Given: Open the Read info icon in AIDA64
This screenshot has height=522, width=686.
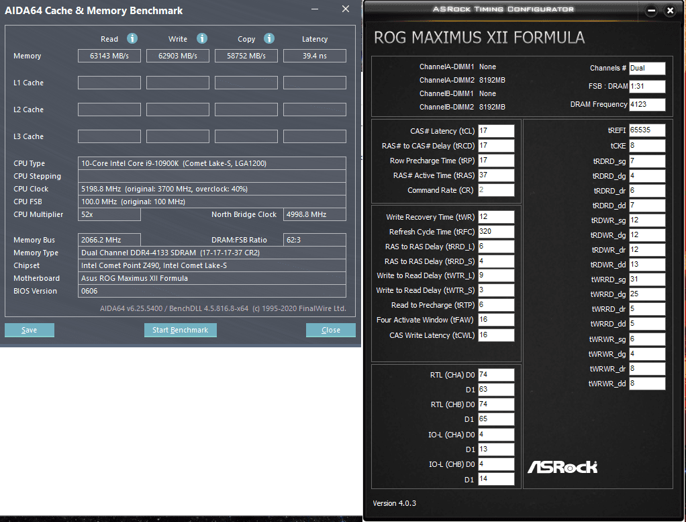Looking at the screenshot, I should tap(132, 38).
